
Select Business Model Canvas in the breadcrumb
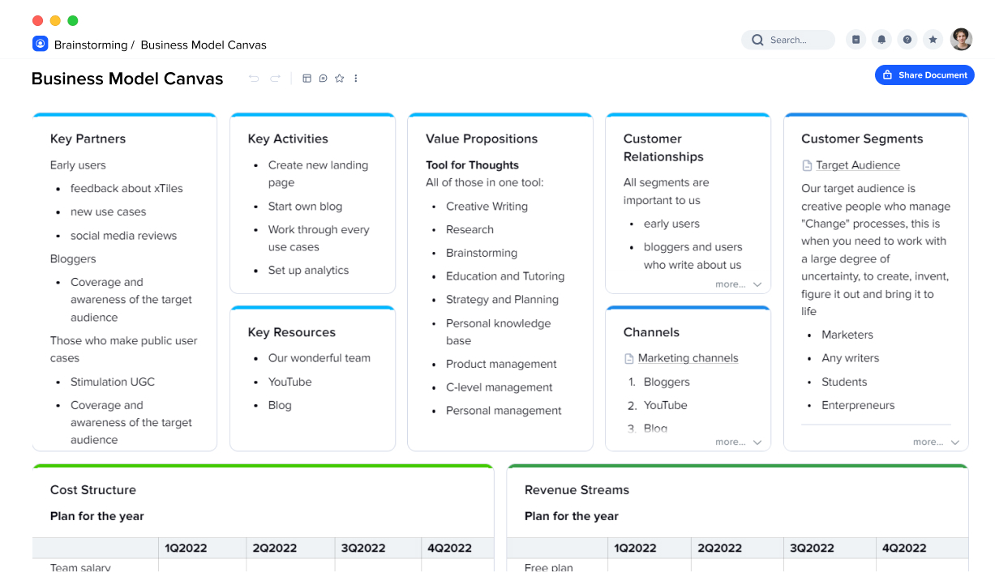click(x=204, y=45)
